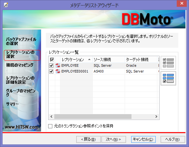Click the select-all replications icon button

pyautogui.click(x=168, y=63)
